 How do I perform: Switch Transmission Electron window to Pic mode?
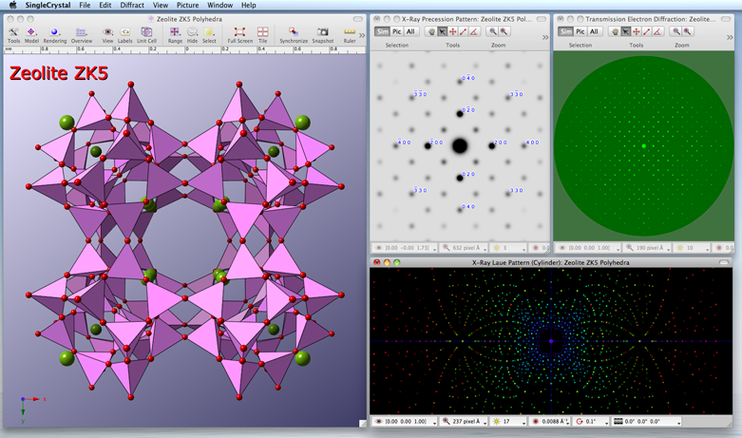pos(580,31)
